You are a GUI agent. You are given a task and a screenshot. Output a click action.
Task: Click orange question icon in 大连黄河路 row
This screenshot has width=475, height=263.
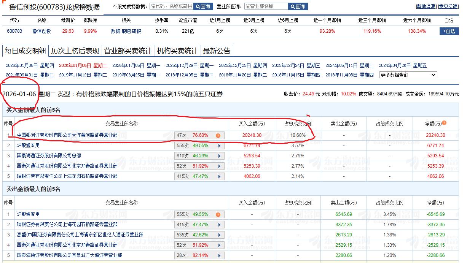point(218,135)
